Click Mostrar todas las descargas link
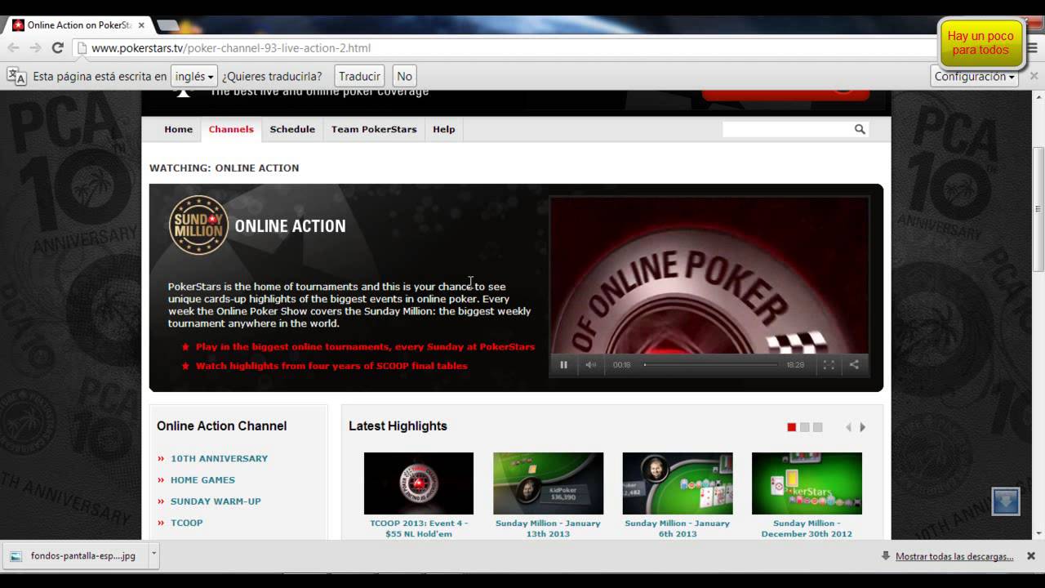 954,556
